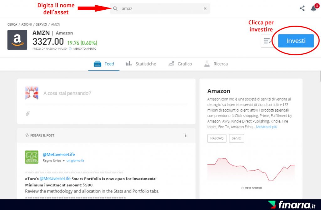Click the NASDAQ tag button
Image resolution: width=321 pixels, height=210 pixels.
217,138
